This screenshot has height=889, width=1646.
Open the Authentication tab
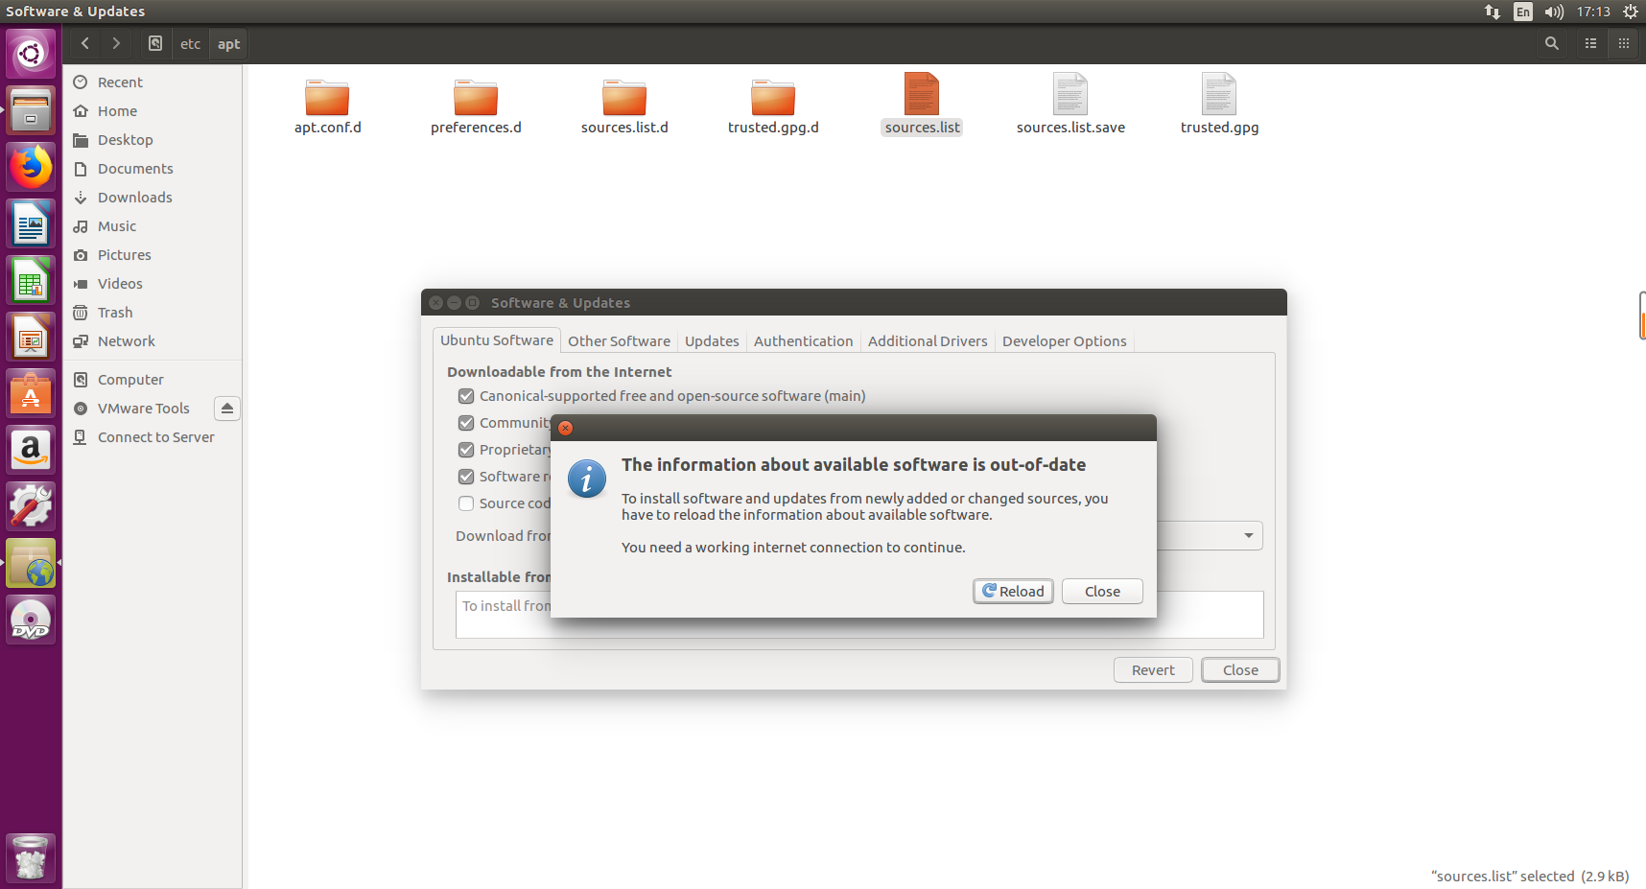[803, 340]
